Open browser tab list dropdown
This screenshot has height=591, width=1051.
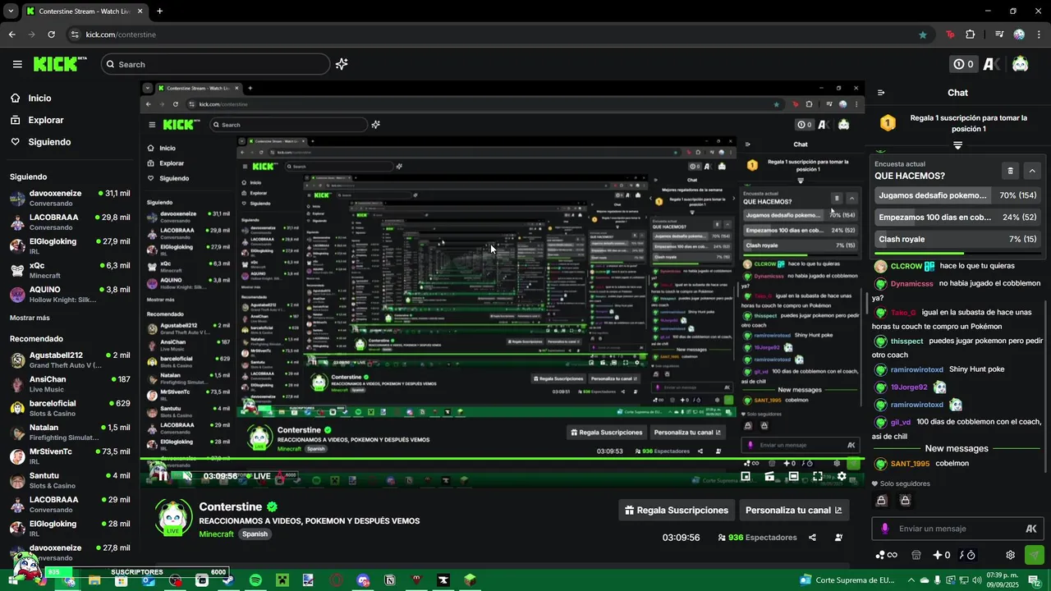pos(11,11)
